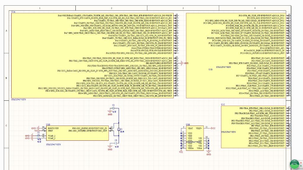
Task: Click GND port beside PB2-BOOT1 pin
Action: pos(185,63)
